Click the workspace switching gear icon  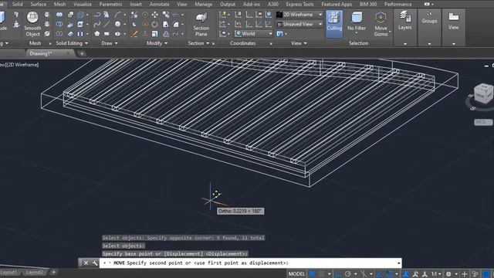pos(448,274)
